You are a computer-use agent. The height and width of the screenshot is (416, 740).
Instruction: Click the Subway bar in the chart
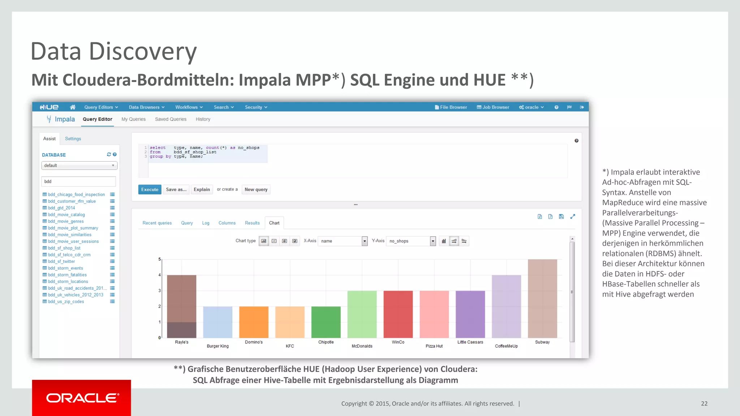pyautogui.click(x=542, y=299)
